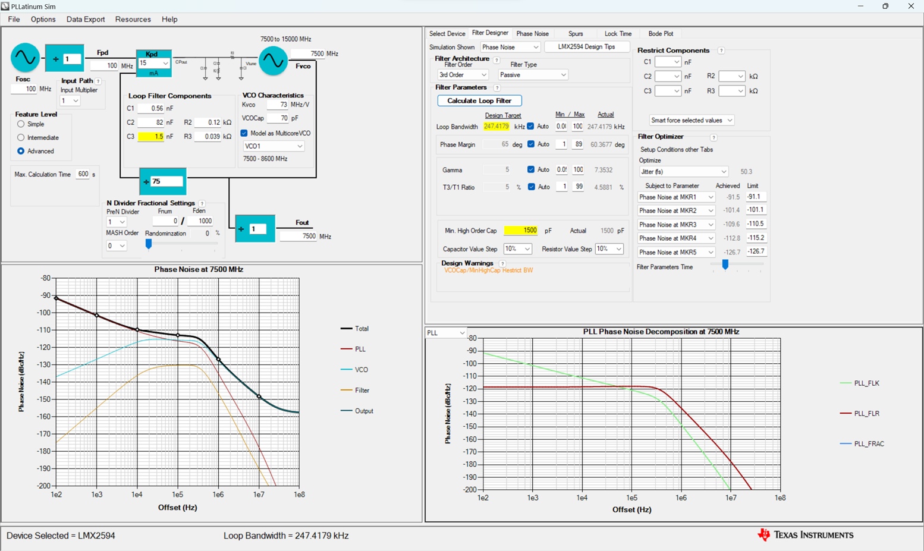This screenshot has height=551, width=924.
Task: Click help icon beside Filter Optimizer
Action: [x=714, y=137]
